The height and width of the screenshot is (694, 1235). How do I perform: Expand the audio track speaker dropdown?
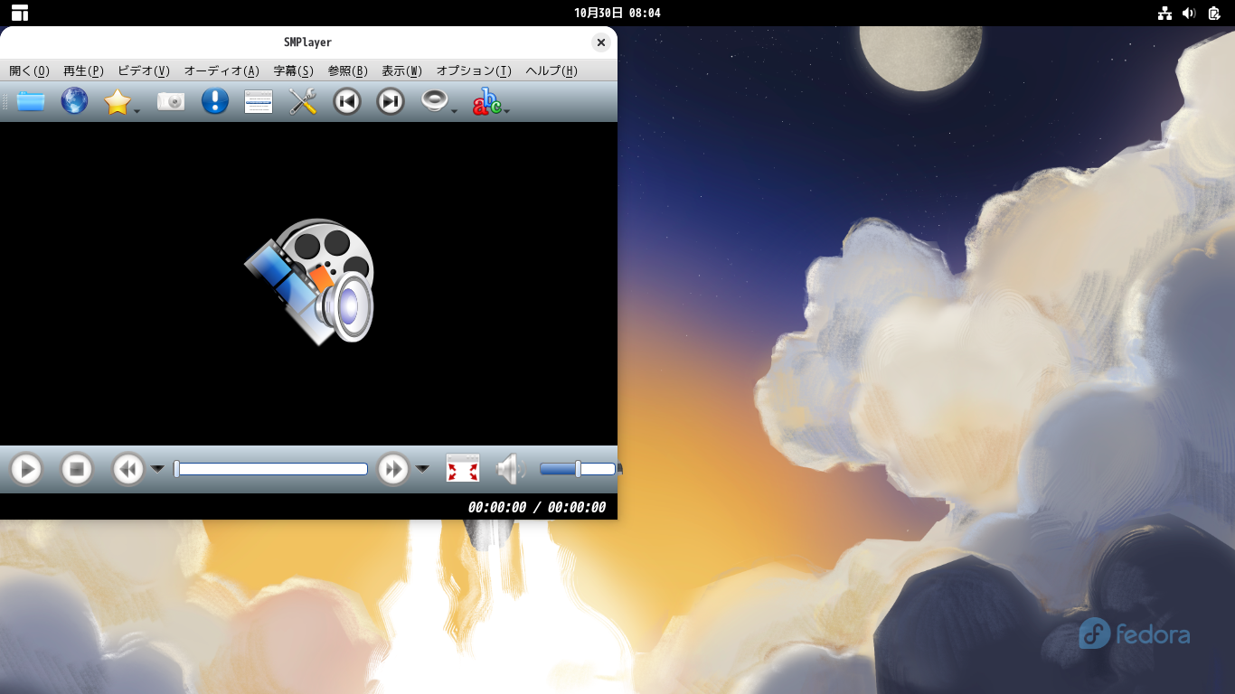tap(454, 111)
